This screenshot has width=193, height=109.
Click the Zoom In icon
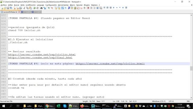[x=49, y=8]
